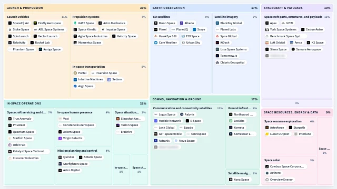Click the Lunar Outpost yellow icon
The width and height of the screenshot is (337, 189).
[x=267, y=134]
